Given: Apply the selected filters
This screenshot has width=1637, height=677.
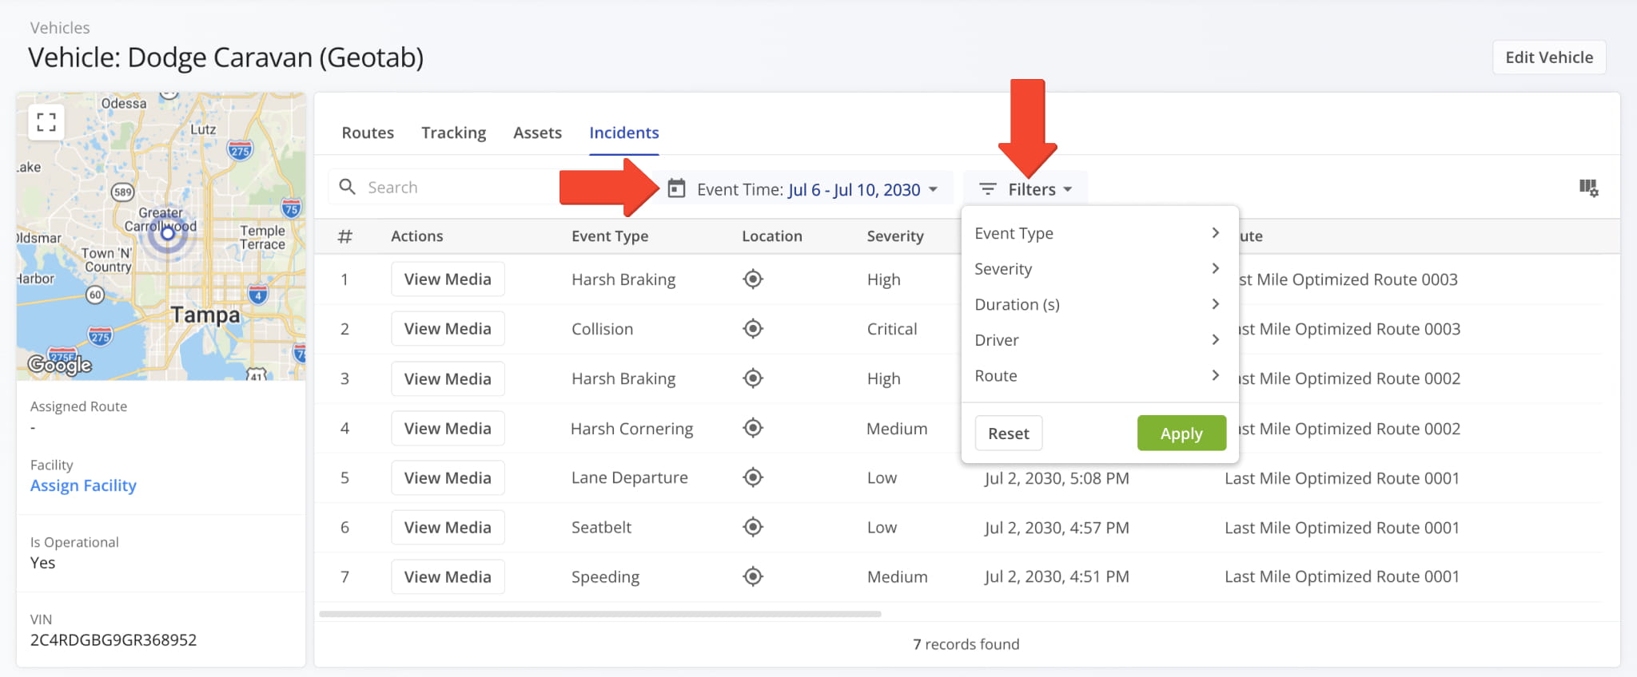Looking at the screenshot, I should pos(1181,434).
